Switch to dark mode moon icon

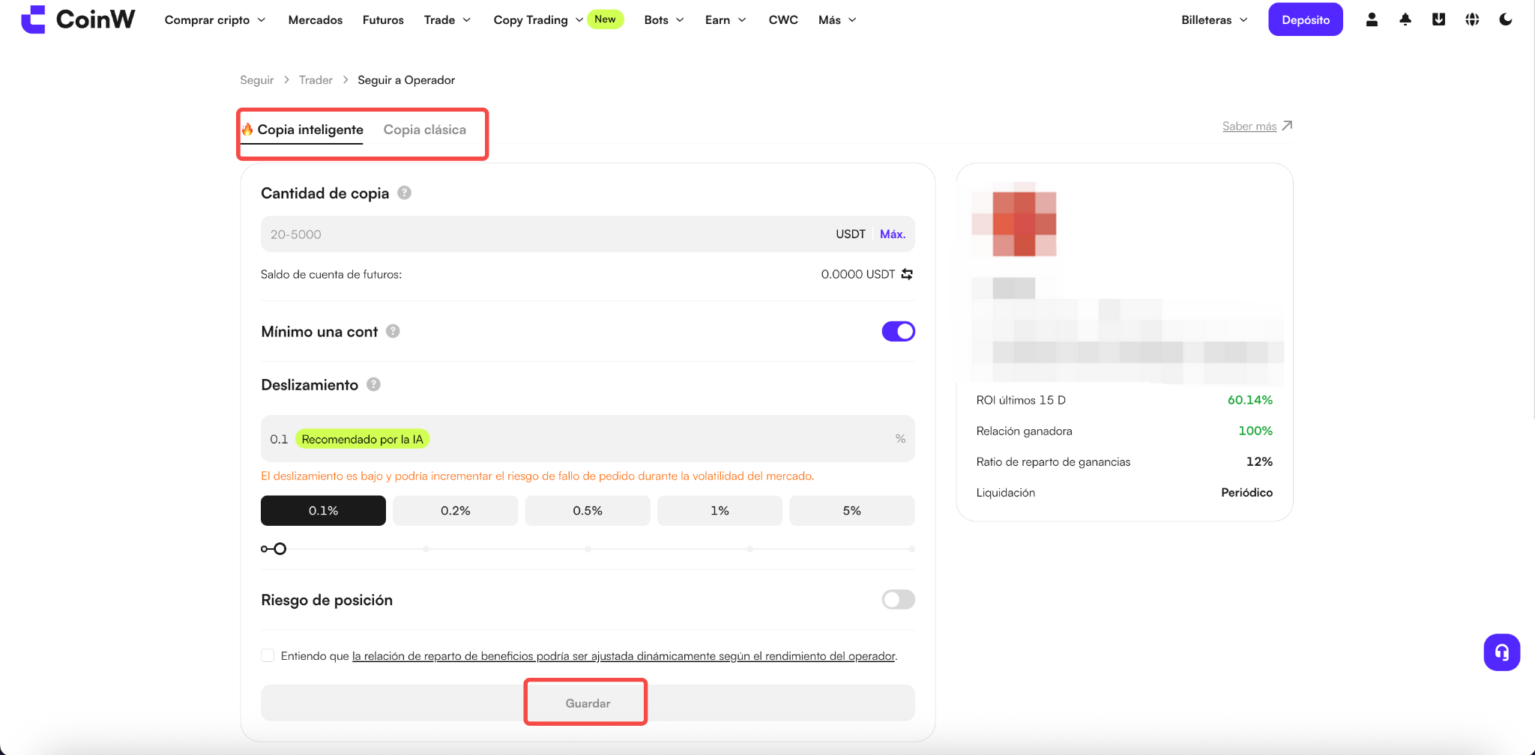[1506, 19]
